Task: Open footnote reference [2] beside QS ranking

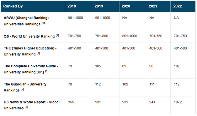Action: click(x=57, y=36)
